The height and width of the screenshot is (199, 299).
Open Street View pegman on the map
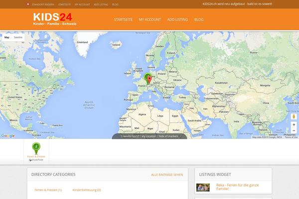[294, 116]
